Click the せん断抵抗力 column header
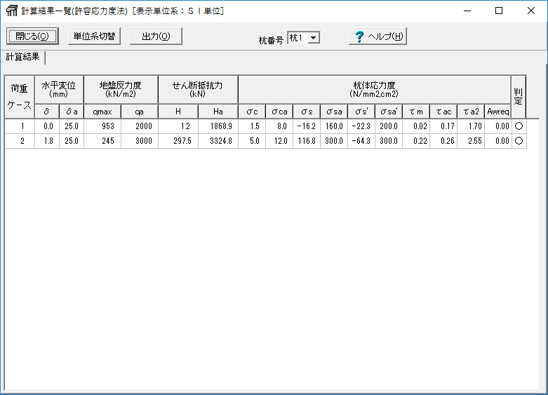Screen dimensions: 548x395 (x=198, y=89)
